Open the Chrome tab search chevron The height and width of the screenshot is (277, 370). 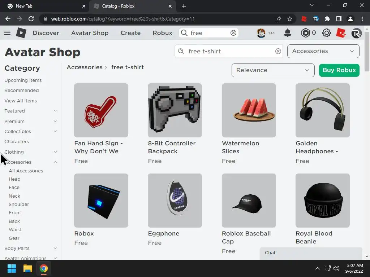coord(312,5)
